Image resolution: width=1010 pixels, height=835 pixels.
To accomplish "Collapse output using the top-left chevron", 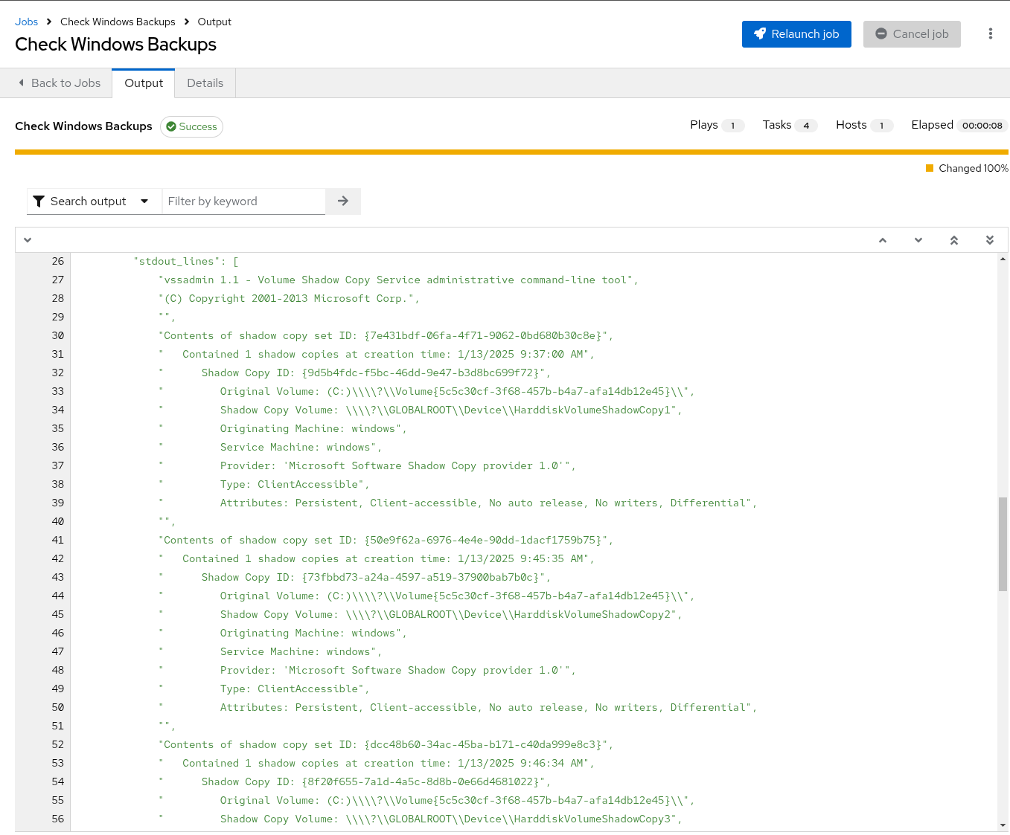I will (x=28, y=240).
